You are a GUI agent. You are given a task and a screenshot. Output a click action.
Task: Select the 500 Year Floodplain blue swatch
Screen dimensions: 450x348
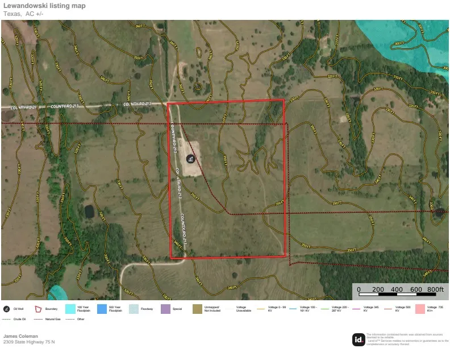[x=102, y=309]
